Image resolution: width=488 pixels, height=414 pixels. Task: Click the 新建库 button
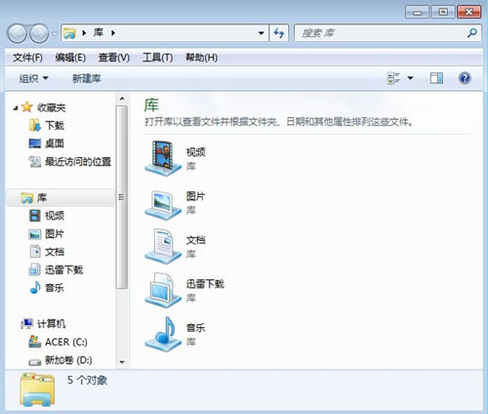[x=86, y=78]
